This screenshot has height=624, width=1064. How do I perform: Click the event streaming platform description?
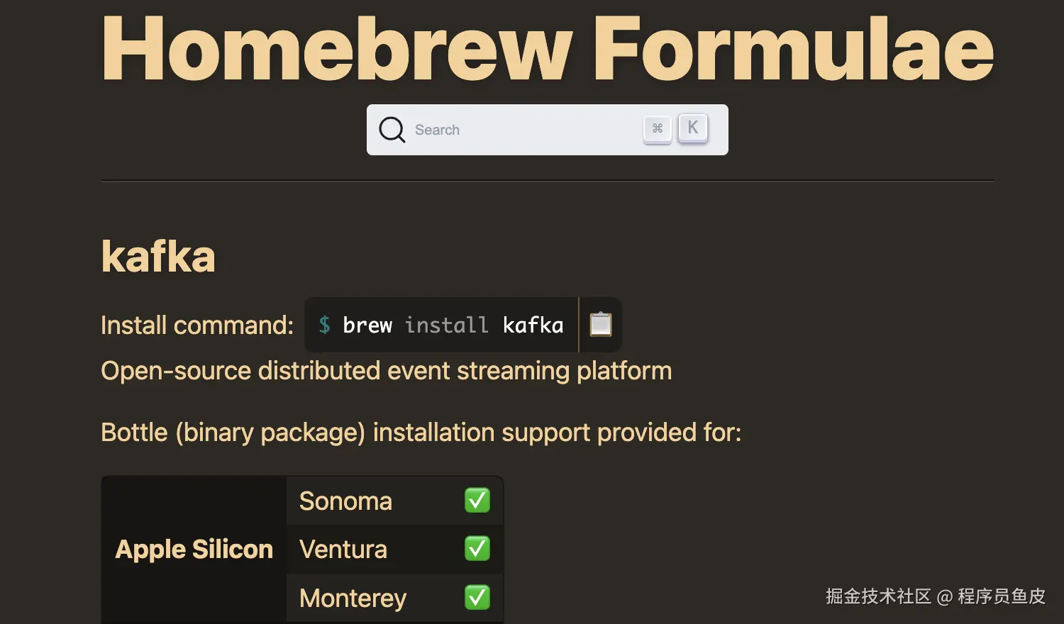tap(386, 371)
